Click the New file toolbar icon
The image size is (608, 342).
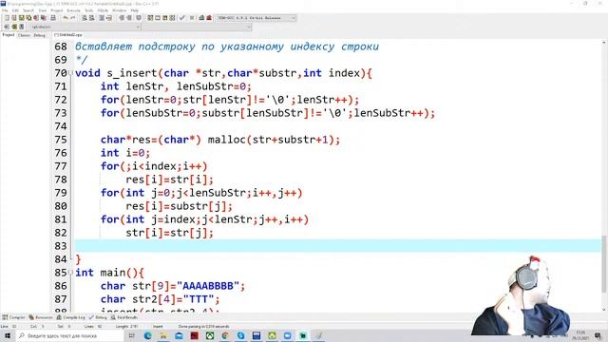coord(7,18)
